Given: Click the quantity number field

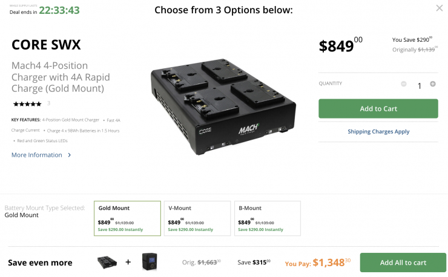Looking at the screenshot, I should 419,86.
